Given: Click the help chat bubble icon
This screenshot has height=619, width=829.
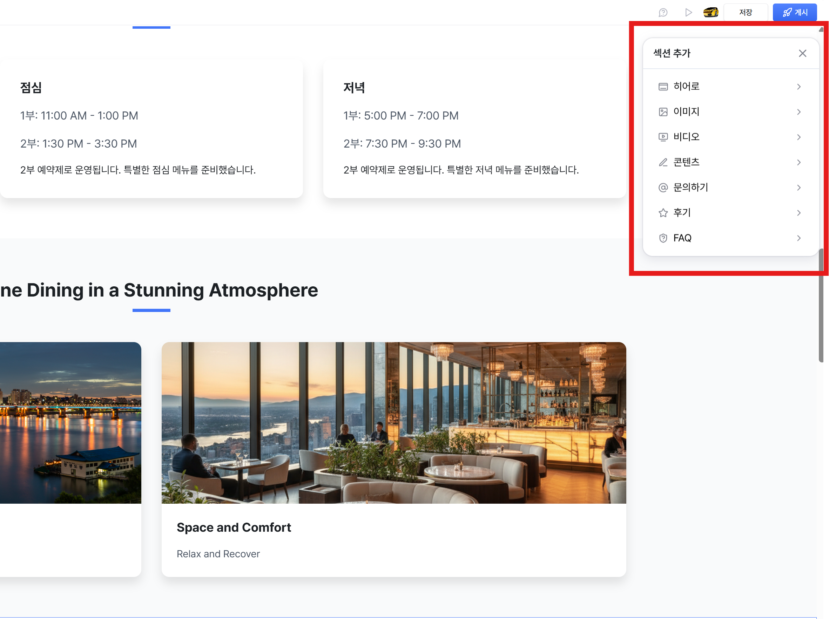Looking at the screenshot, I should pyautogui.click(x=663, y=12).
